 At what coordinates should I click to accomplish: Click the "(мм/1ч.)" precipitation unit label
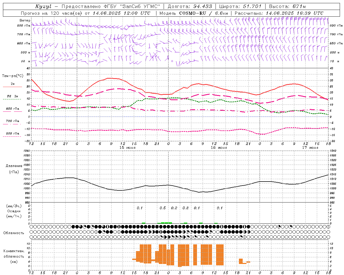click(x=14, y=216)
